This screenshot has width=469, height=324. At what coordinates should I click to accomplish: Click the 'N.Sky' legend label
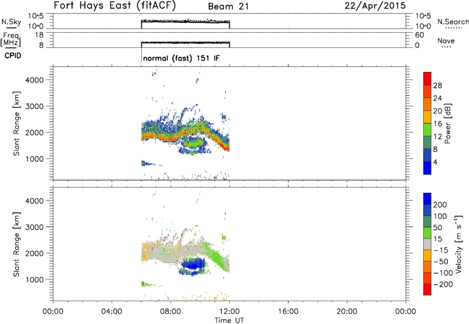click(x=11, y=22)
